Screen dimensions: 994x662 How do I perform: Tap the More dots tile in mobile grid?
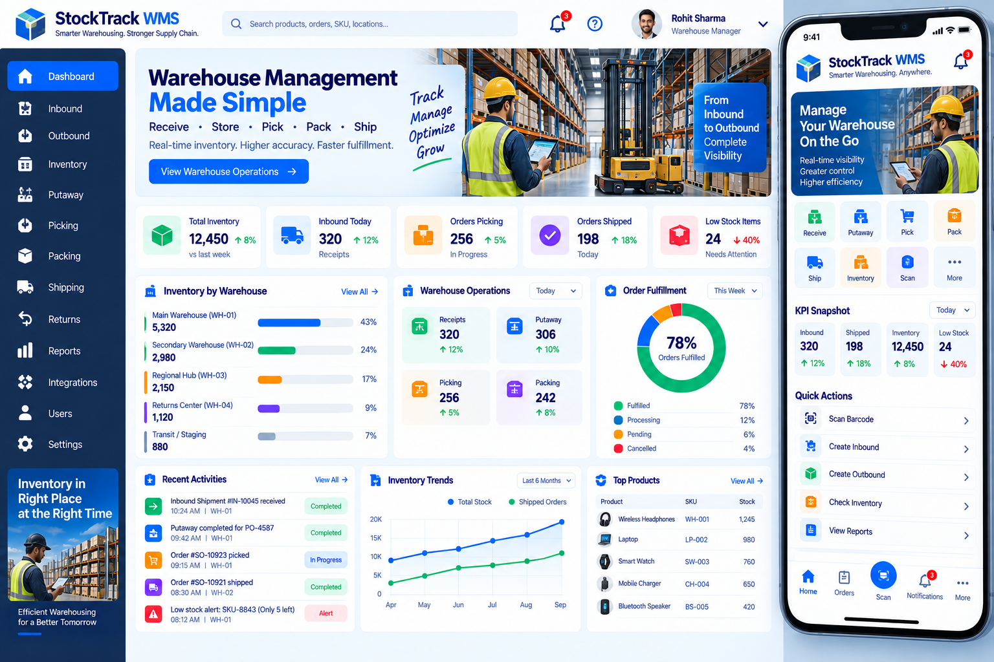point(955,267)
